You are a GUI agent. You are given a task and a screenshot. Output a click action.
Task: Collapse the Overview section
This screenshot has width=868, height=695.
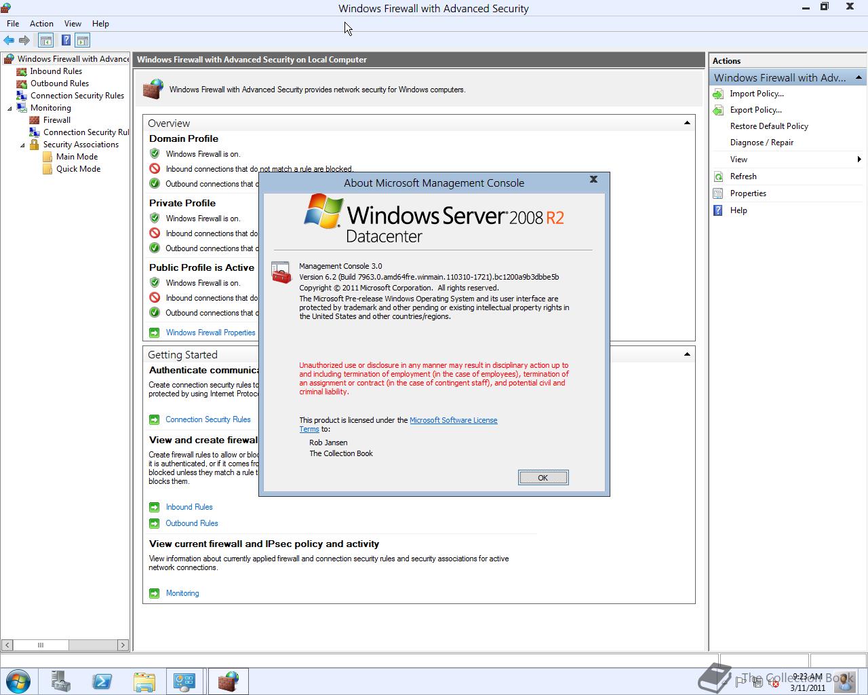tap(687, 123)
